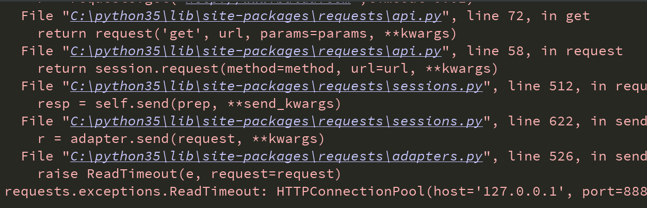Open the adapters.py file path link
The width and height of the screenshot is (647, 208).
pos(276,156)
